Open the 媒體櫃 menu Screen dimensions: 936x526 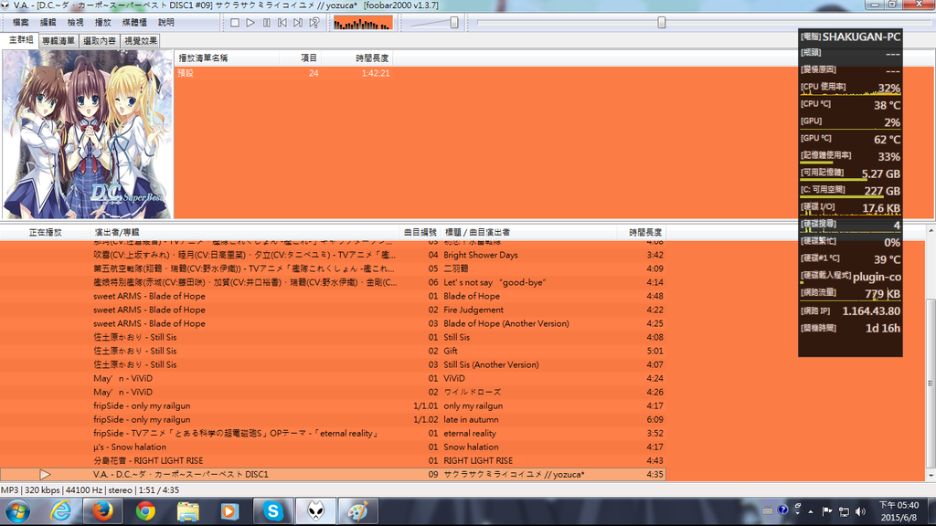click(134, 23)
